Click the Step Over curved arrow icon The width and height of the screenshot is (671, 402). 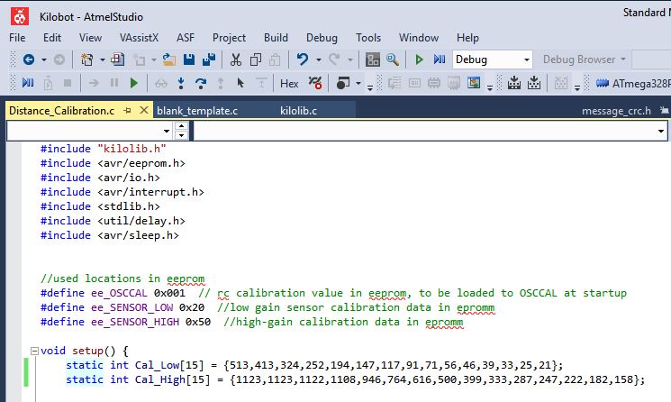[x=200, y=83]
